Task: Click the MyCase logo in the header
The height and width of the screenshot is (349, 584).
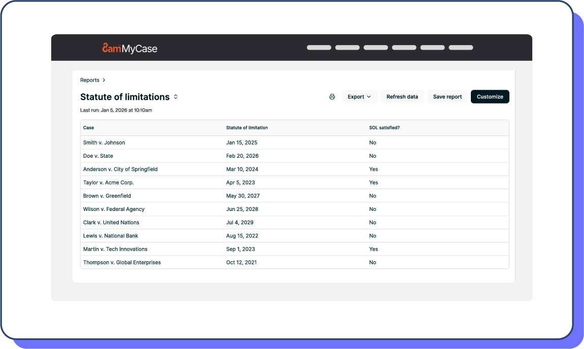Action: click(x=129, y=48)
